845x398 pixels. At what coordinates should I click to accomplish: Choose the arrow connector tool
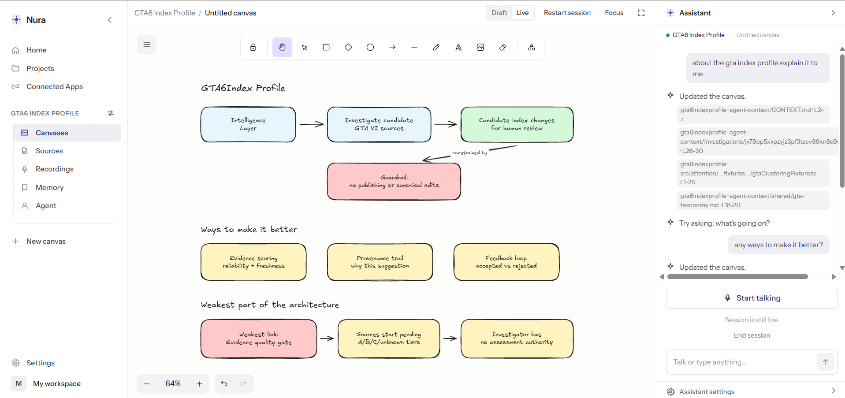coord(392,47)
